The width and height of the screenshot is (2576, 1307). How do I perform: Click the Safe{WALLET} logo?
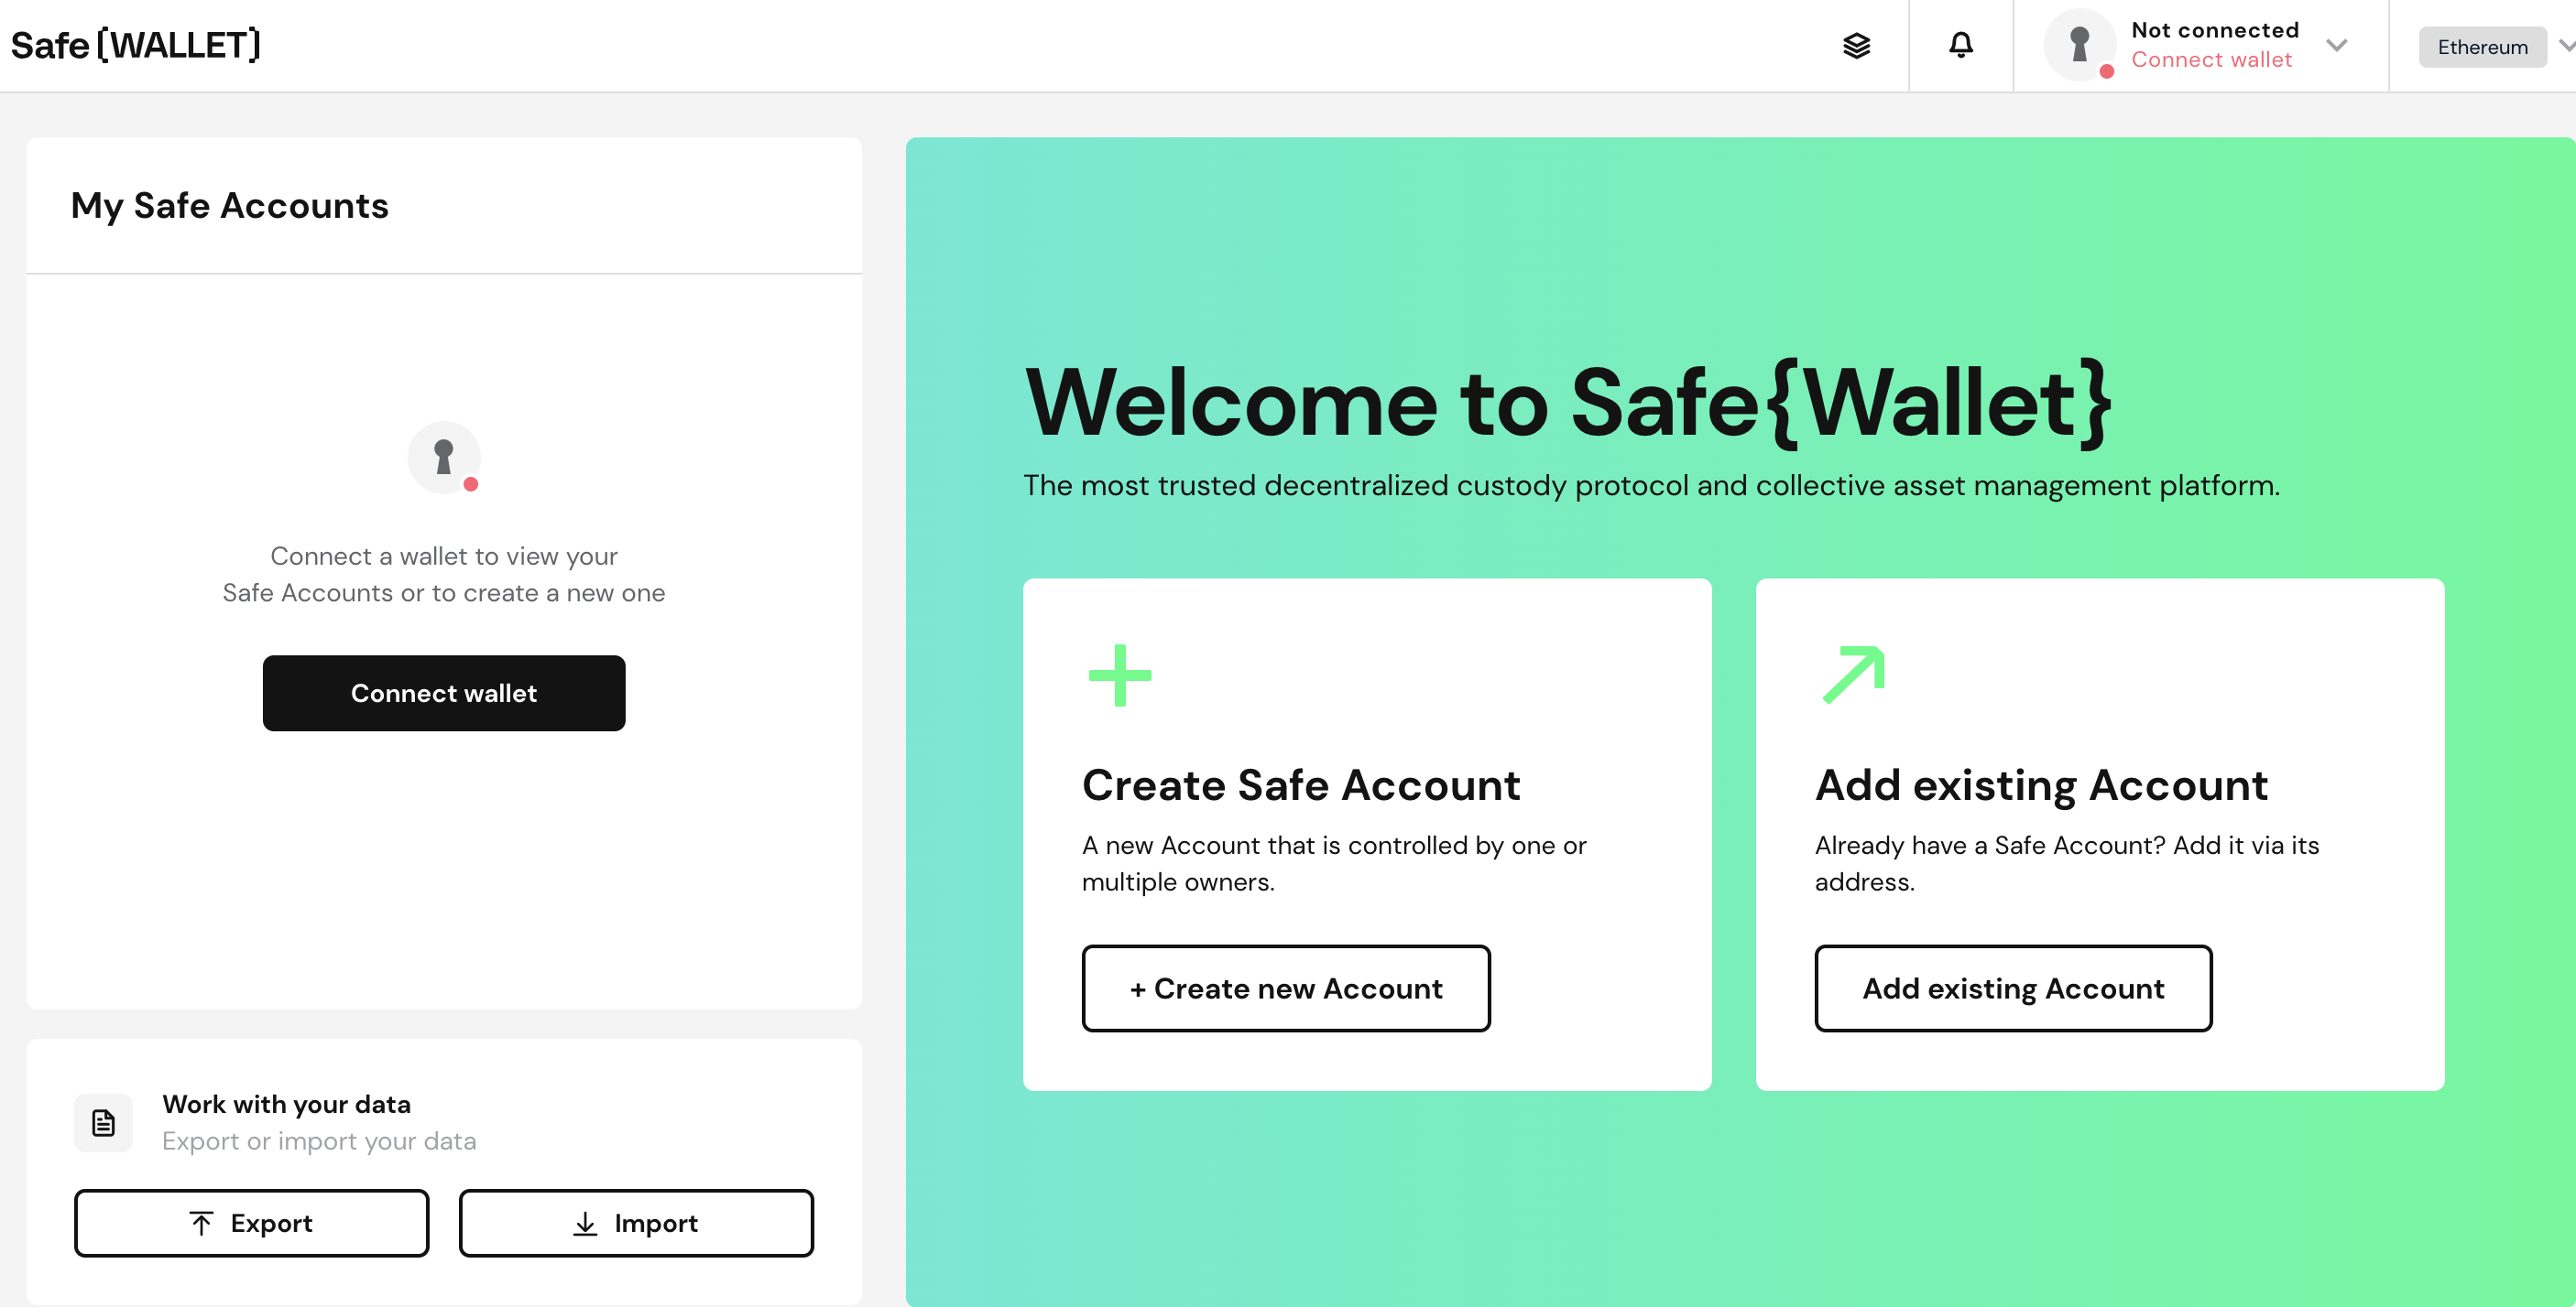tap(136, 45)
